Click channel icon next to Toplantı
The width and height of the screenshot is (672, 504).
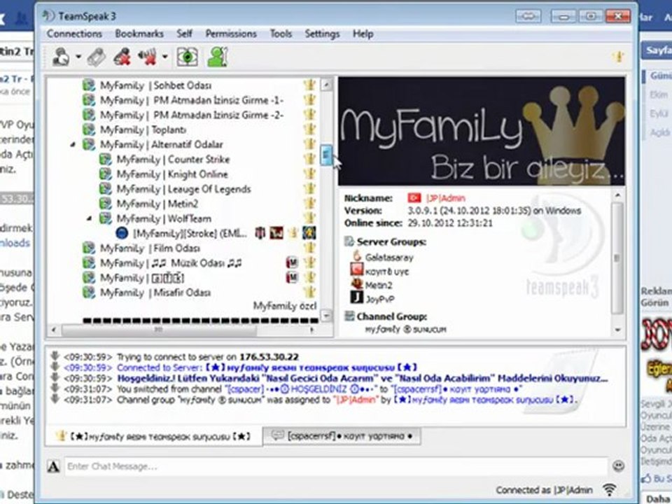pyautogui.click(x=89, y=129)
